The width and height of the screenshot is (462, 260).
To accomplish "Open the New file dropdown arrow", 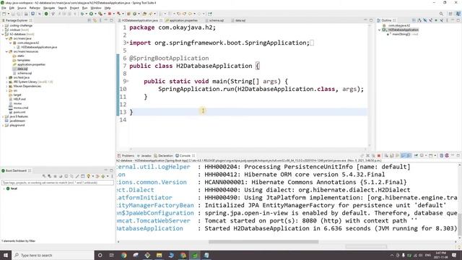I will pos(8,14).
